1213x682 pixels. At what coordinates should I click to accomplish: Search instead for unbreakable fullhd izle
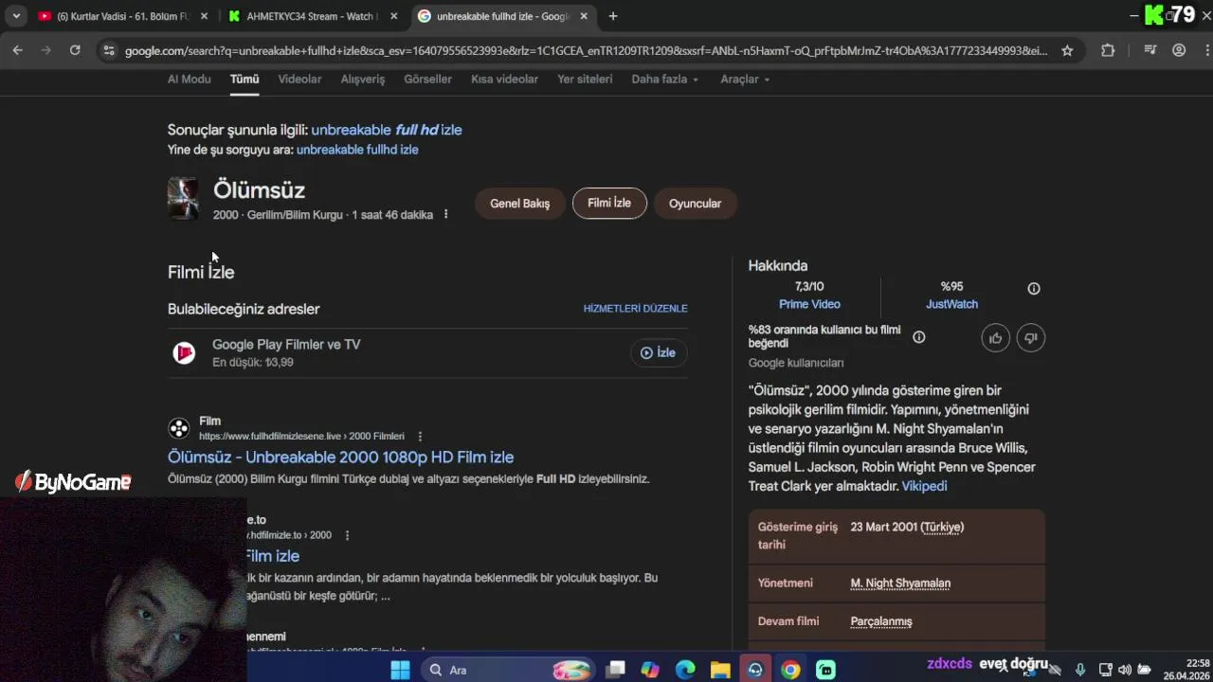pyautogui.click(x=357, y=150)
